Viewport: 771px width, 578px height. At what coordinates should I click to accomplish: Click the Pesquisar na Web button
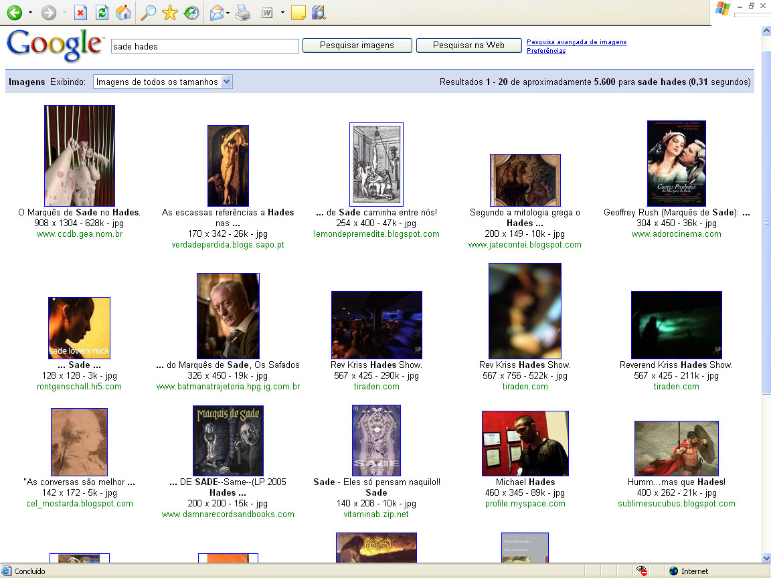(468, 45)
